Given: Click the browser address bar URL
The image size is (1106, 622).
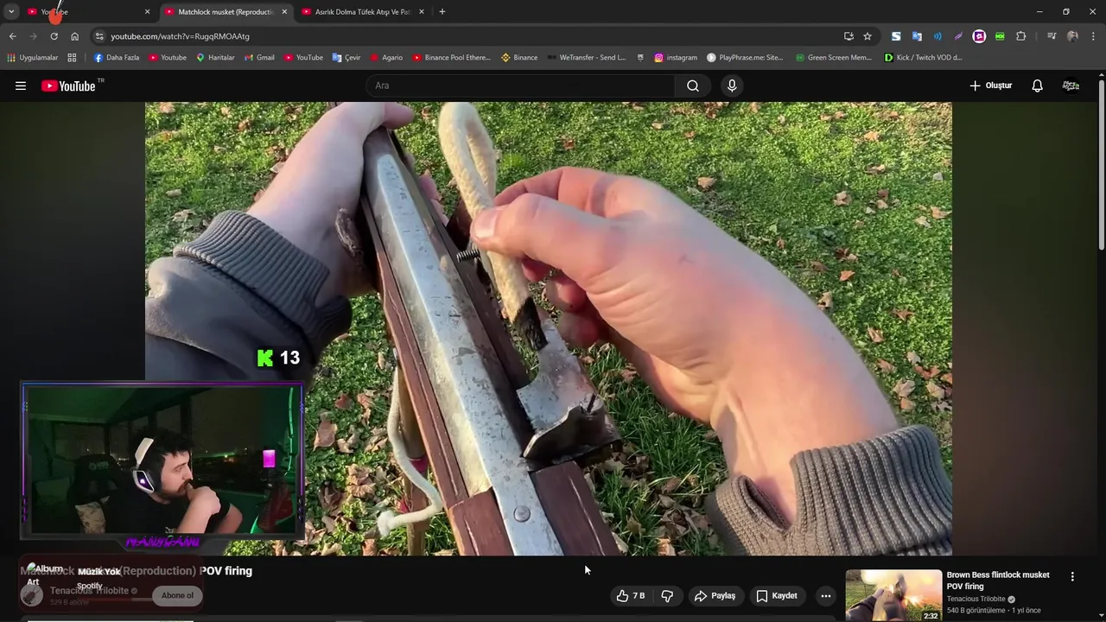Looking at the screenshot, I should (x=180, y=36).
